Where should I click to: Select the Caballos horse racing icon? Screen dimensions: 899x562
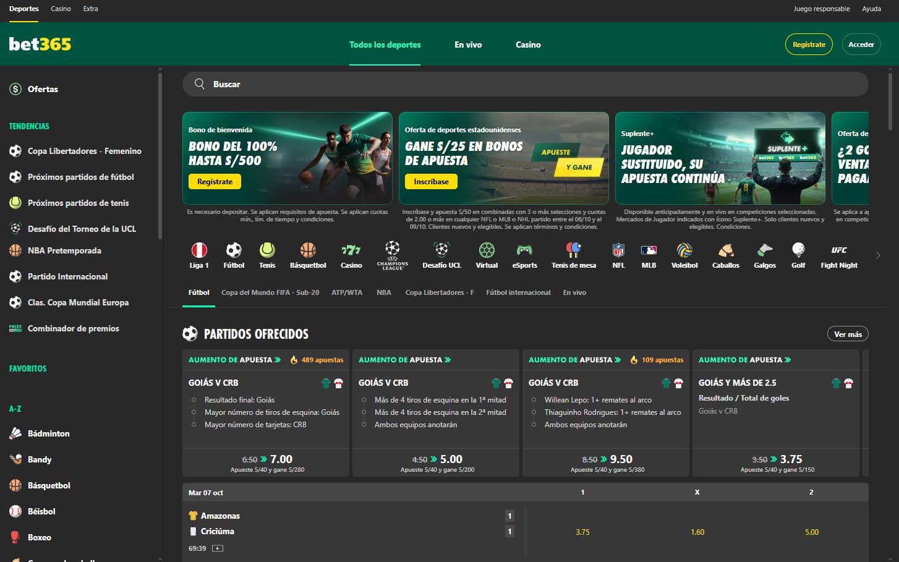click(725, 254)
